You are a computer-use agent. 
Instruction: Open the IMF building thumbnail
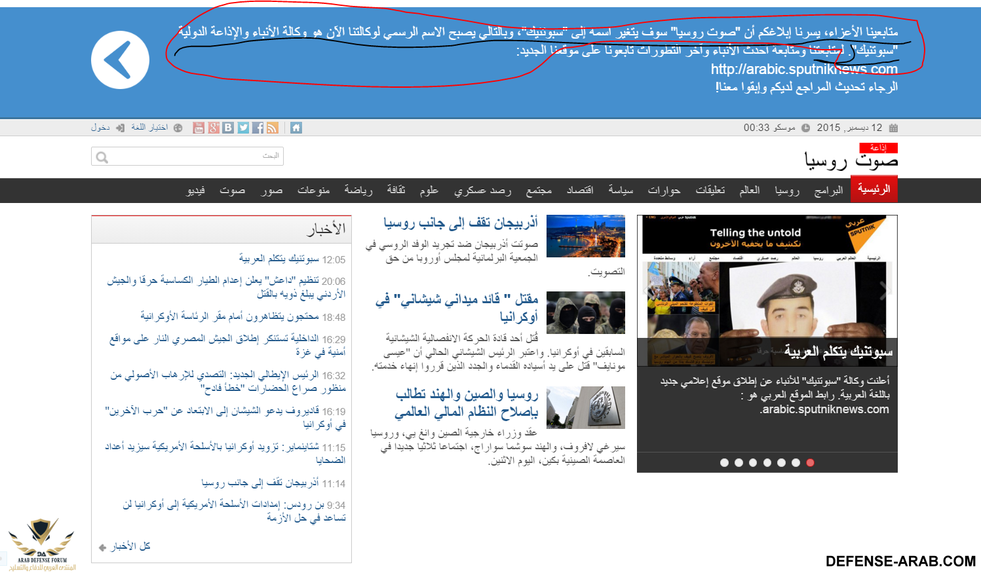click(x=586, y=407)
